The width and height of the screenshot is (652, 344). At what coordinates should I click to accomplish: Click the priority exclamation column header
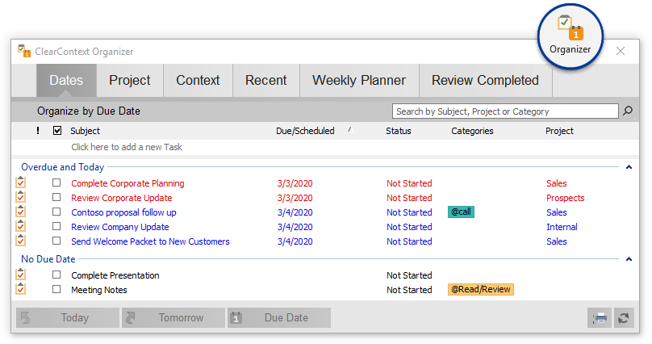[38, 131]
